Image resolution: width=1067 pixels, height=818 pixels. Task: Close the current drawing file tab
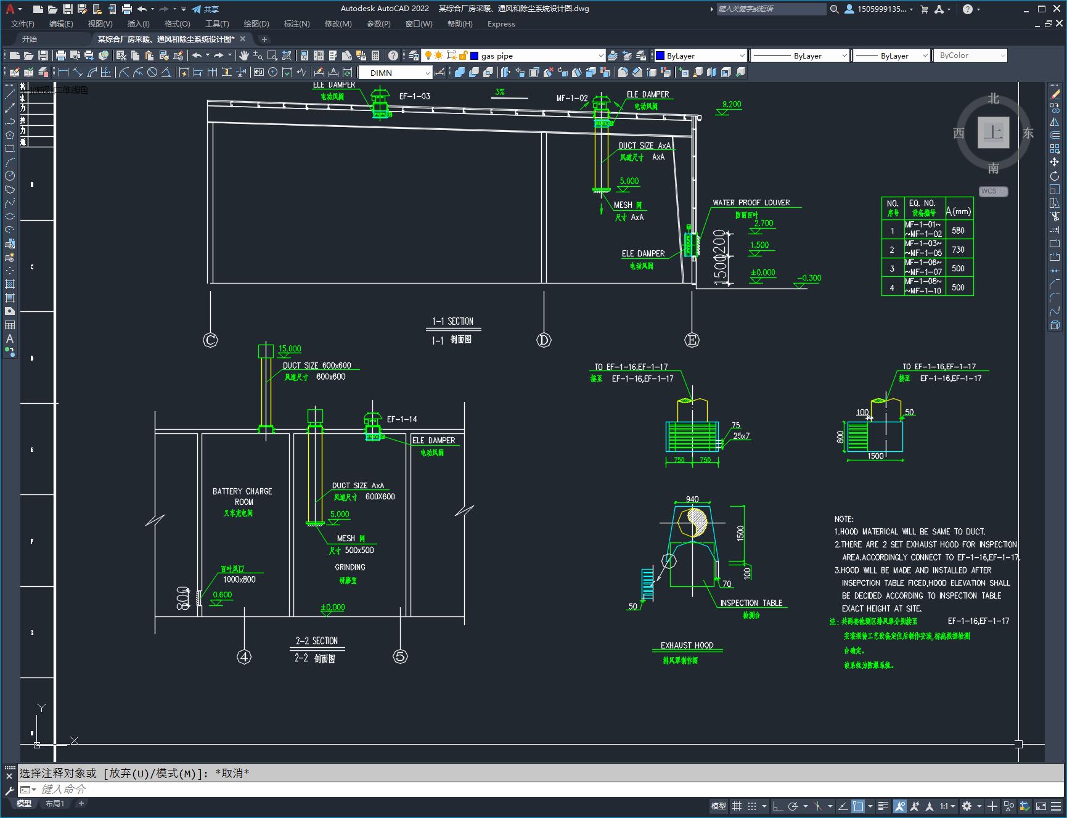(x=243, y=39)
